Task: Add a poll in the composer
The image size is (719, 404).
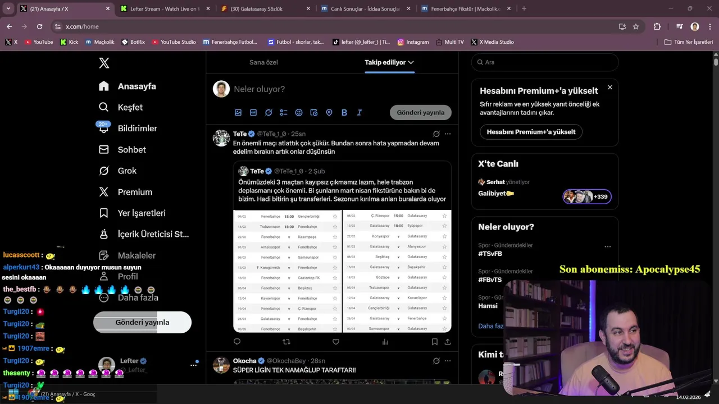Action: coord(284,112)
